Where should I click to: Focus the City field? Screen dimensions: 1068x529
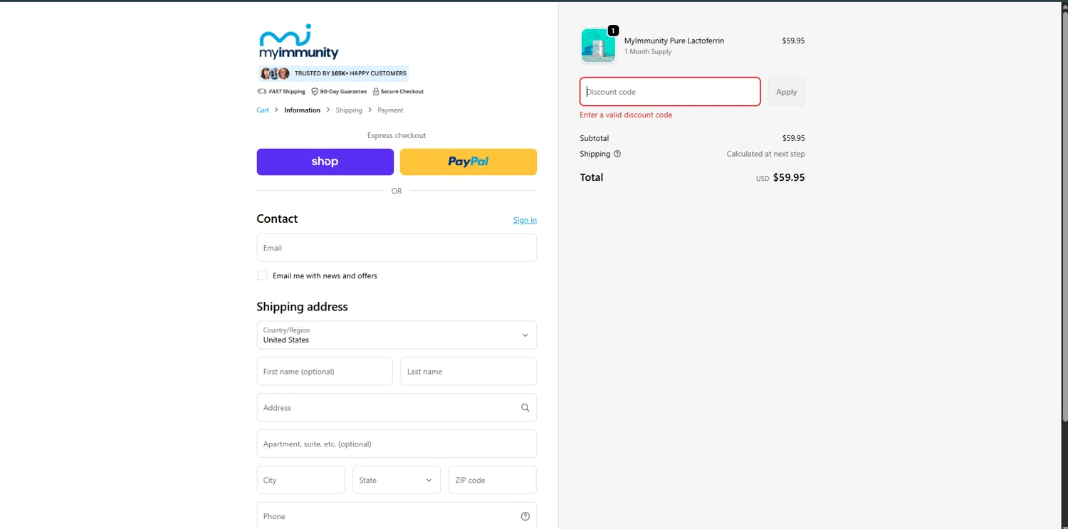[x=300, y=480]
